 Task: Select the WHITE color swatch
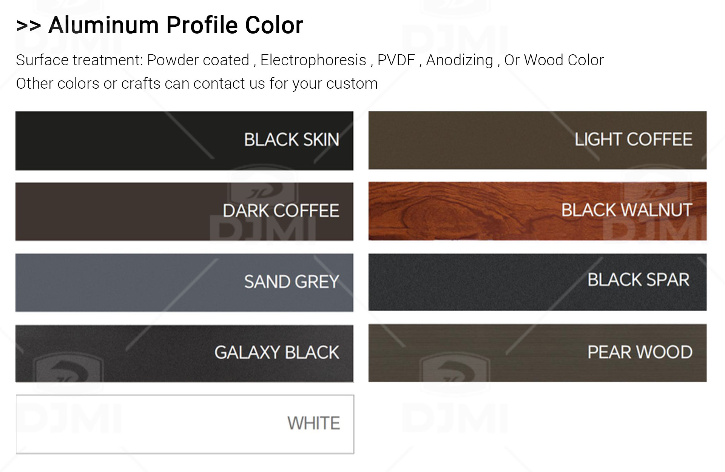[185, 424]
